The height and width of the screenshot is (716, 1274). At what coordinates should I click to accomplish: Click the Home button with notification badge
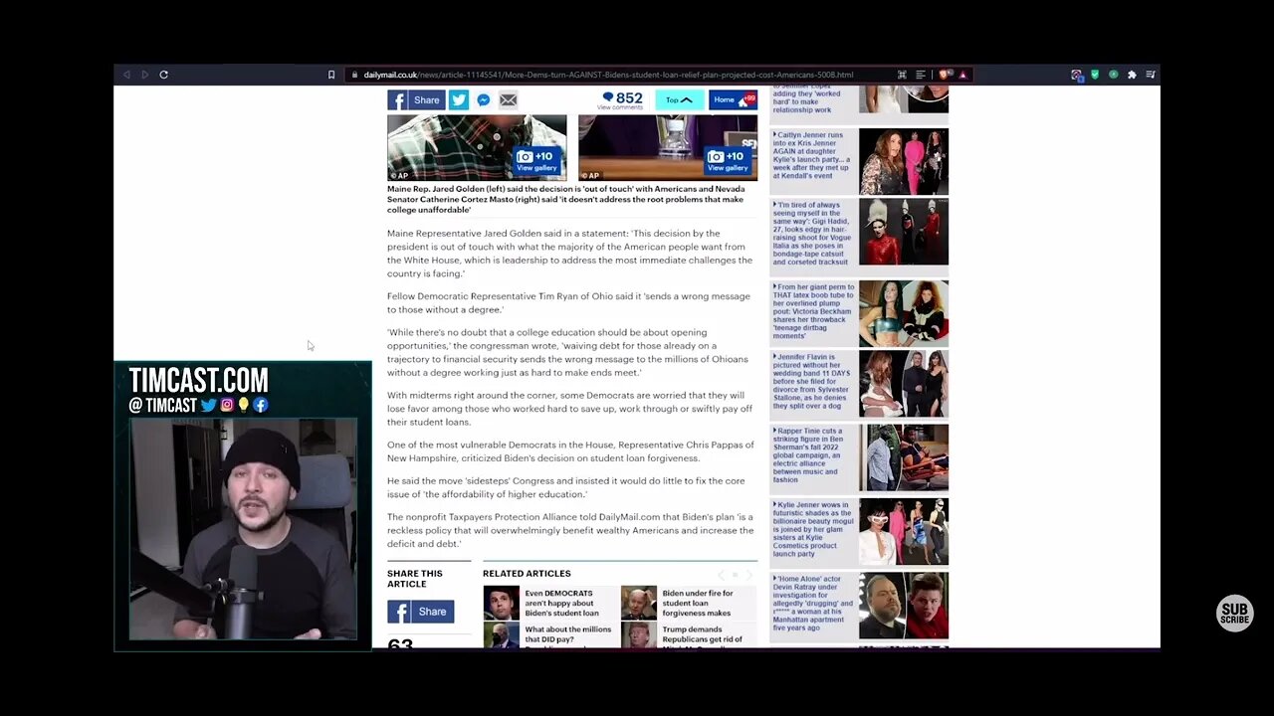pos(733,99)
